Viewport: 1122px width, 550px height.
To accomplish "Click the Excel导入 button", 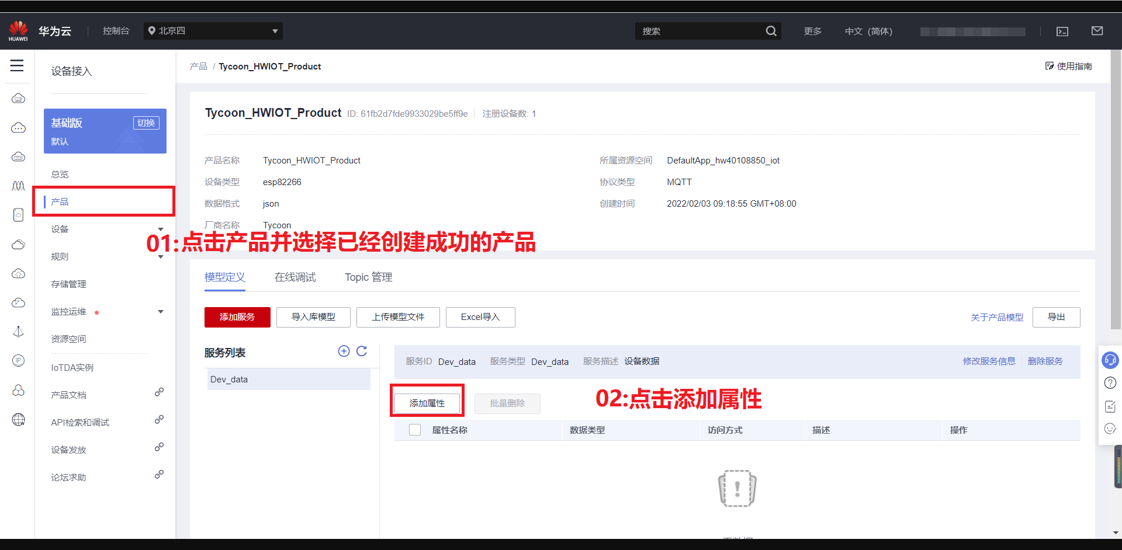I will pyautogui.click(x=480, y=317).
